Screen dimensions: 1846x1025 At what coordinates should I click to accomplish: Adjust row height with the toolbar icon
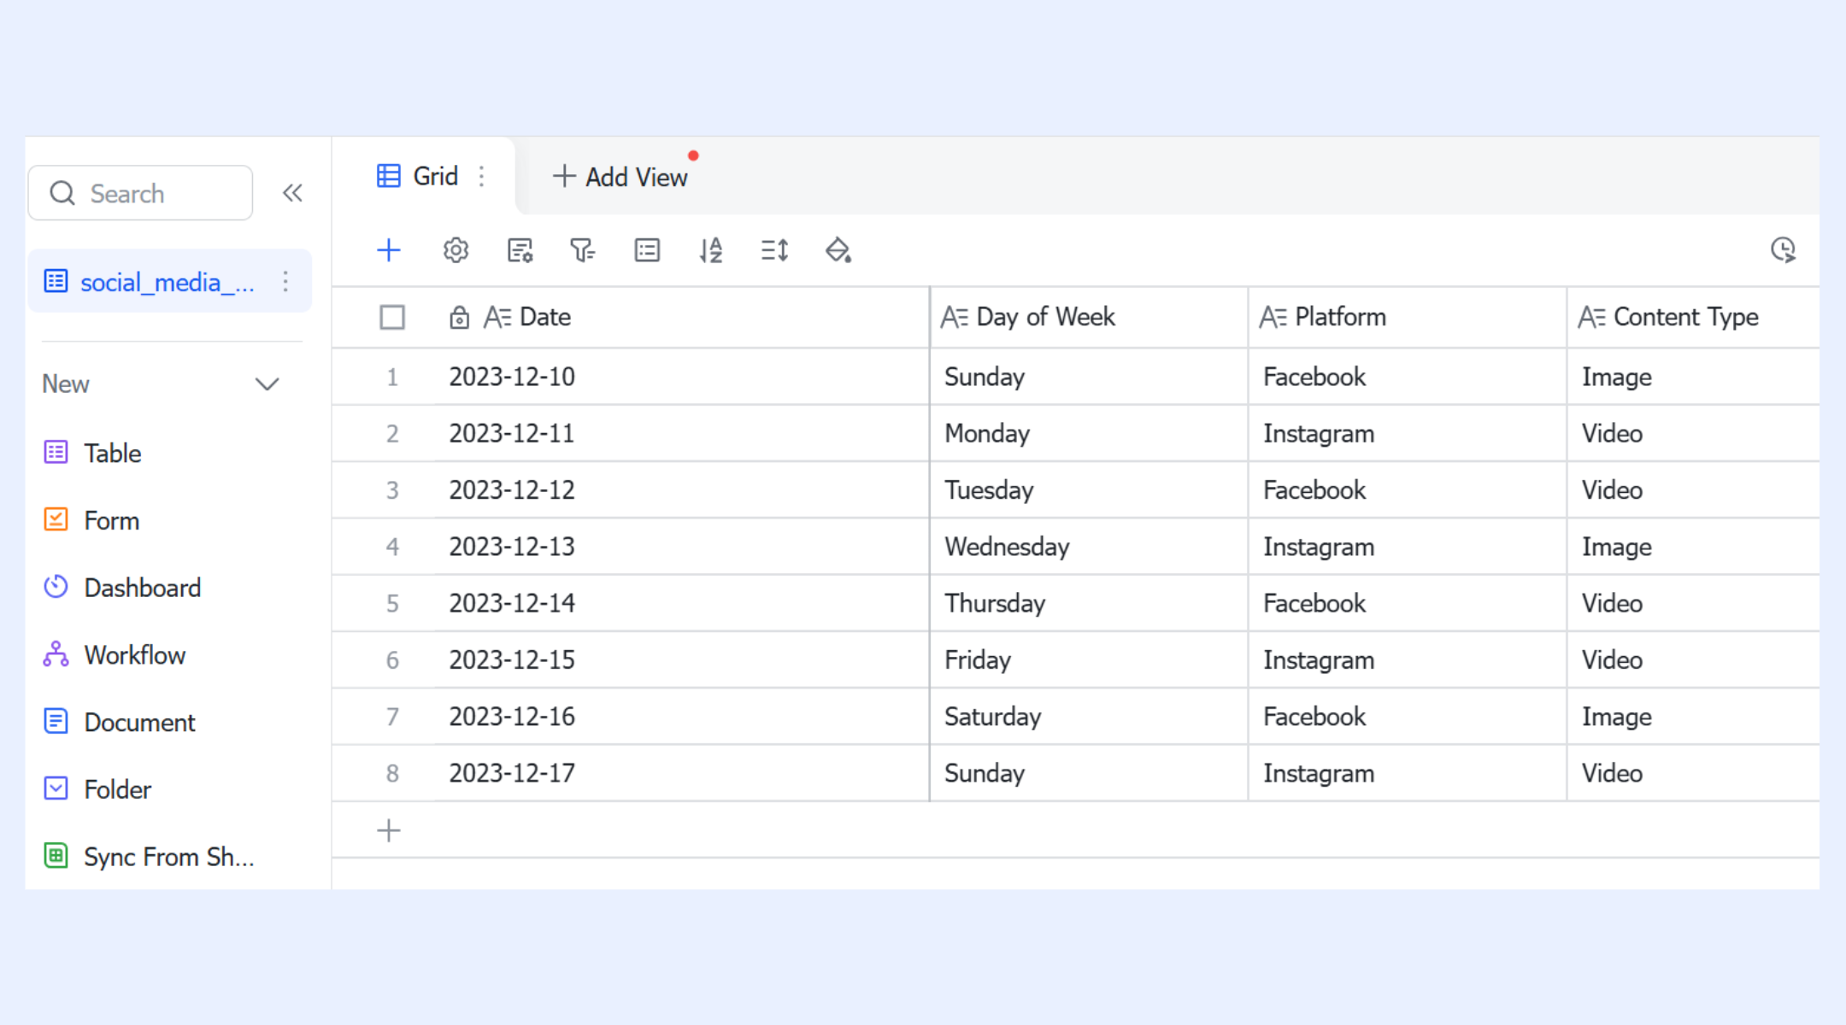tap(774, 250)
